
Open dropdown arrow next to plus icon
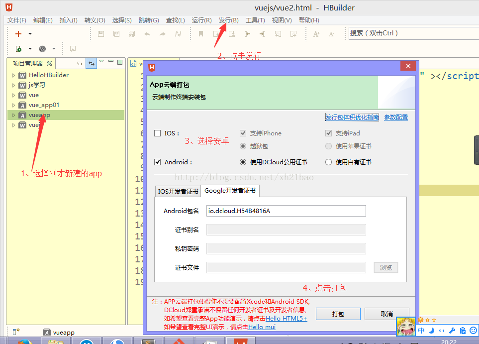click(x=30, y=34)
